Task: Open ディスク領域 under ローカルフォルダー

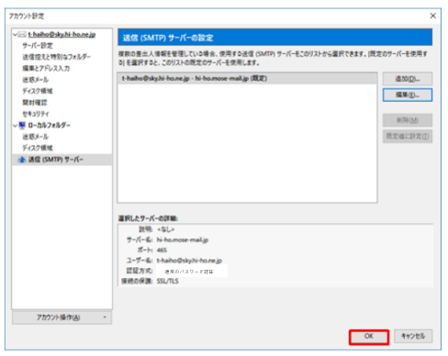Action: click(x=38, y=148)
